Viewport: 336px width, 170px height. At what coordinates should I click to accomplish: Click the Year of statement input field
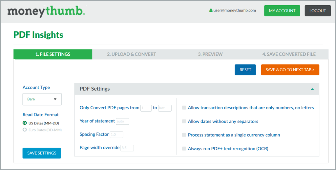click(123, 121)
